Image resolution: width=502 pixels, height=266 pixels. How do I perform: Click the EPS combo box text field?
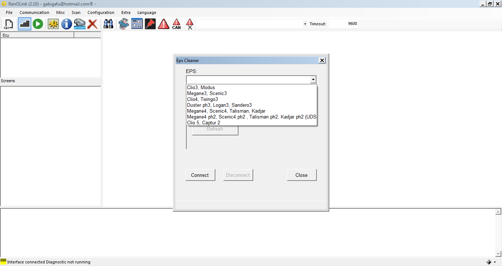point(248,80)
